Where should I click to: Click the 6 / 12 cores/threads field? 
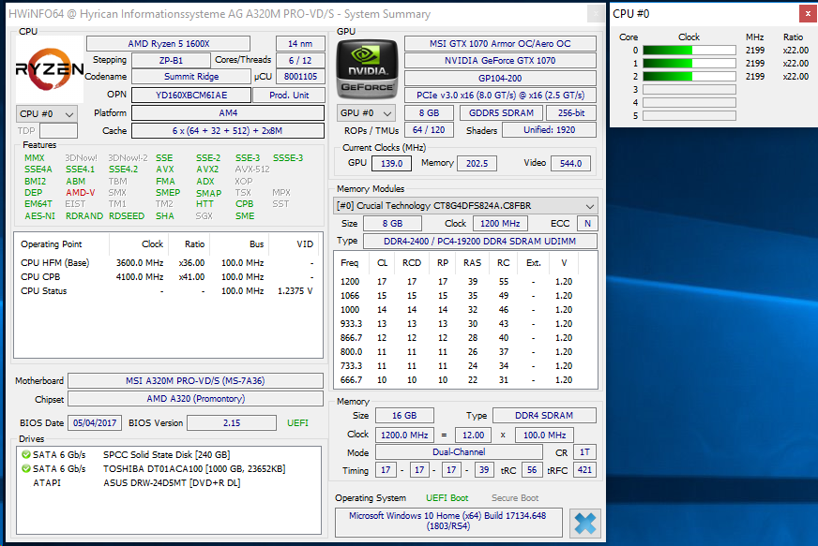pos(300,61)
